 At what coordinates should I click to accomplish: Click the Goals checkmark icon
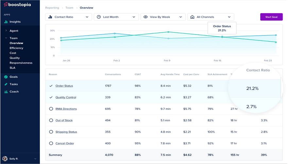click(6, 77)
